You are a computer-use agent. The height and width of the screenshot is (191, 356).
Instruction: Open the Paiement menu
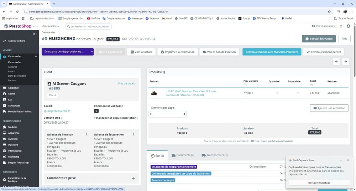pos(13,144)
